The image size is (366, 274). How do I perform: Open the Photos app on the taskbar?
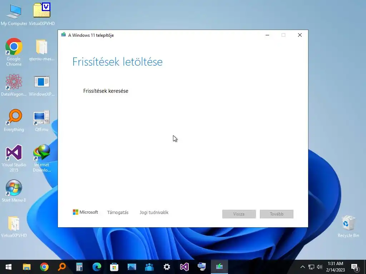tap(132, 267)
